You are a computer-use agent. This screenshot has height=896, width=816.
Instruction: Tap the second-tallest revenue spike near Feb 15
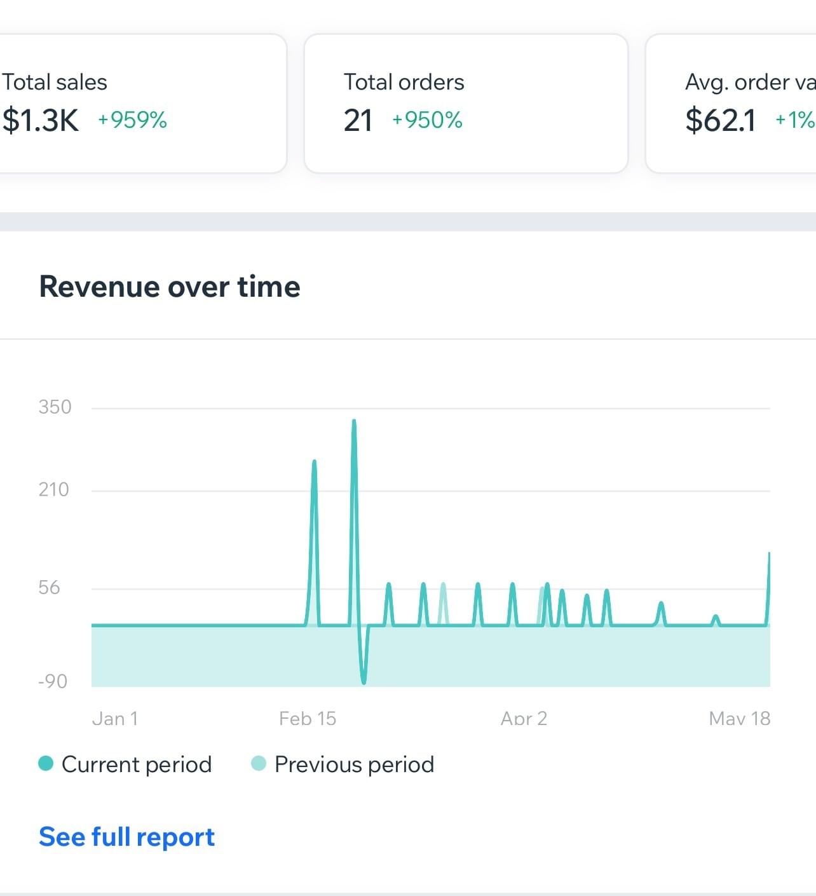314,464
